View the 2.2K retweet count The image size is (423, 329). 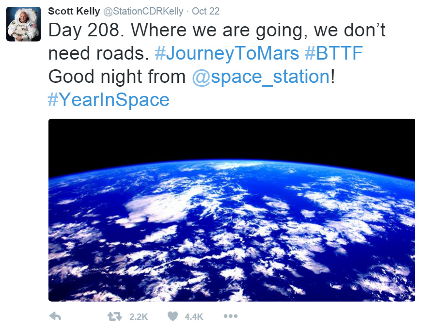pyautogui.click(x=139, y=316)
